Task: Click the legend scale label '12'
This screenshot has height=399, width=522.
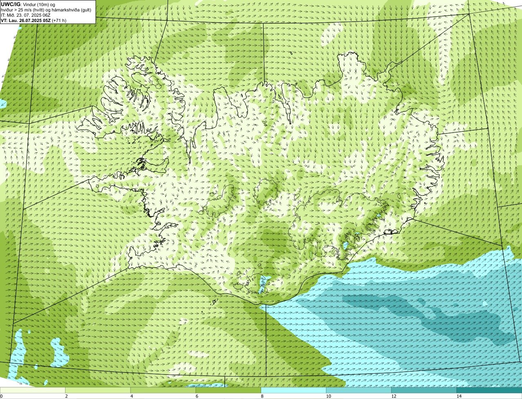Action: 394,396
